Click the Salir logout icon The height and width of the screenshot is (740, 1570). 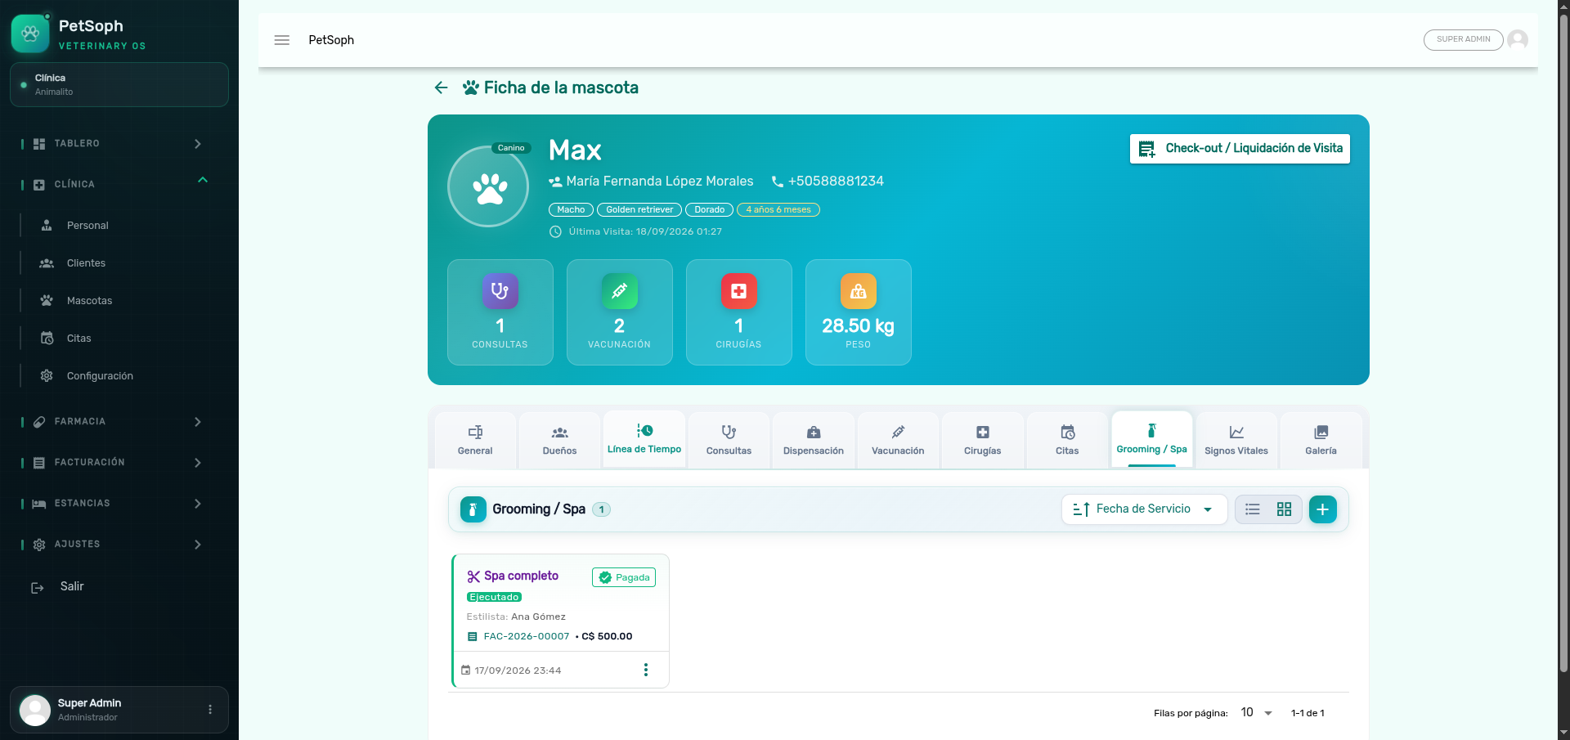coord(38,587)
